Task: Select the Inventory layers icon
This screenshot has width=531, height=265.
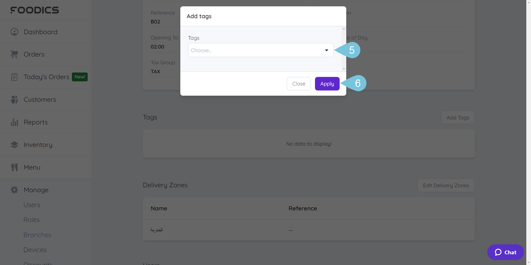Action: 14,144
